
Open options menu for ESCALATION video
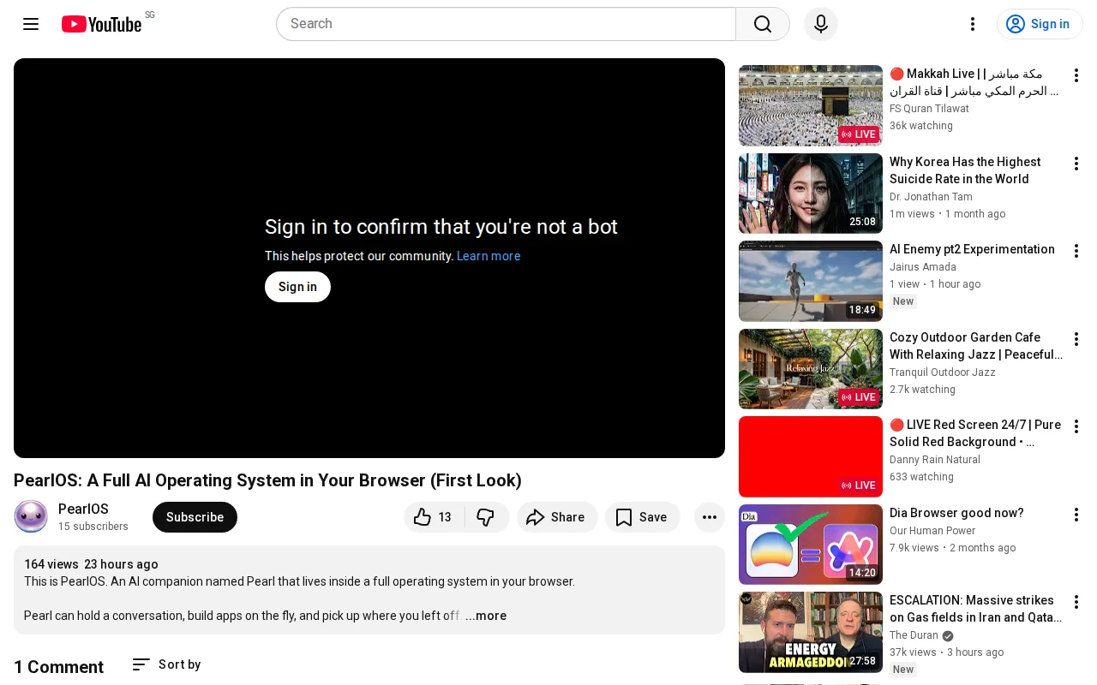[1076, 602]
